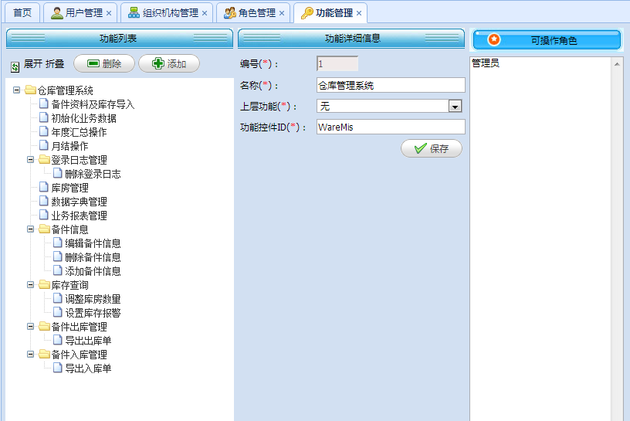Click the page icon of 数据字典管理
Image resolution: width=630 pixels, height=421 pixels.
(x=44, y=201)
